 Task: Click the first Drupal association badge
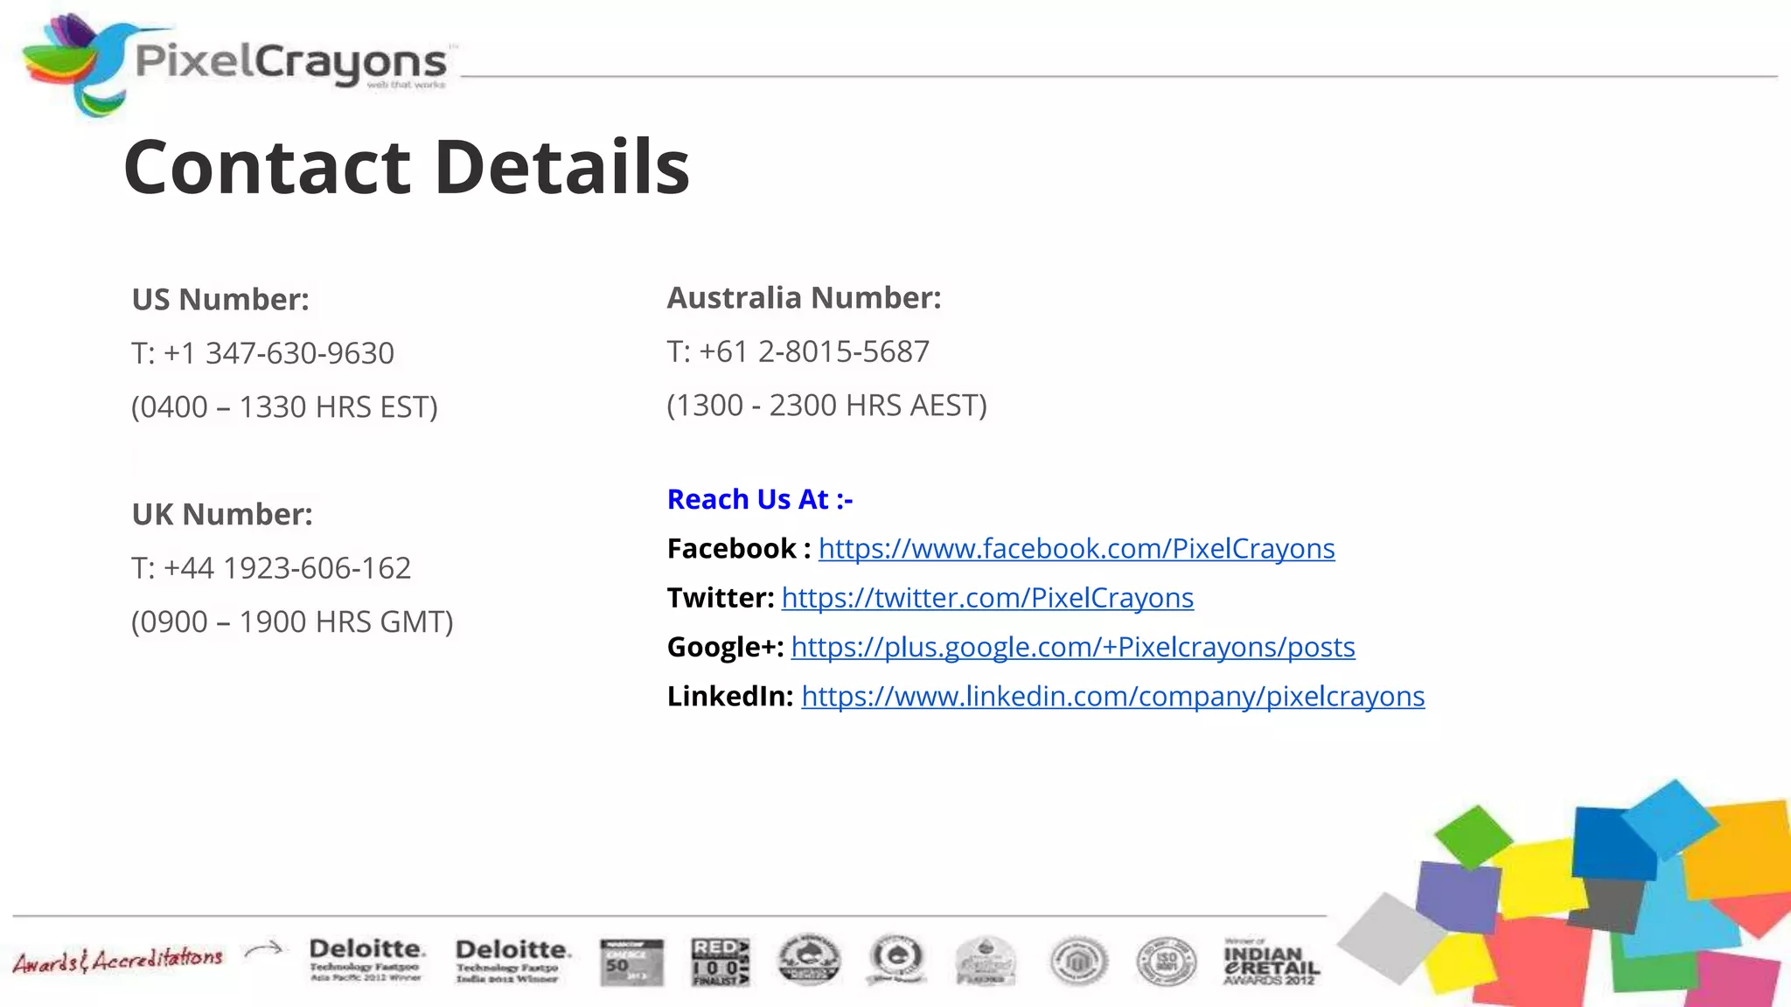click(809, 960)
